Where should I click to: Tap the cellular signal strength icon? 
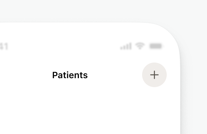[x=126, y=46]
